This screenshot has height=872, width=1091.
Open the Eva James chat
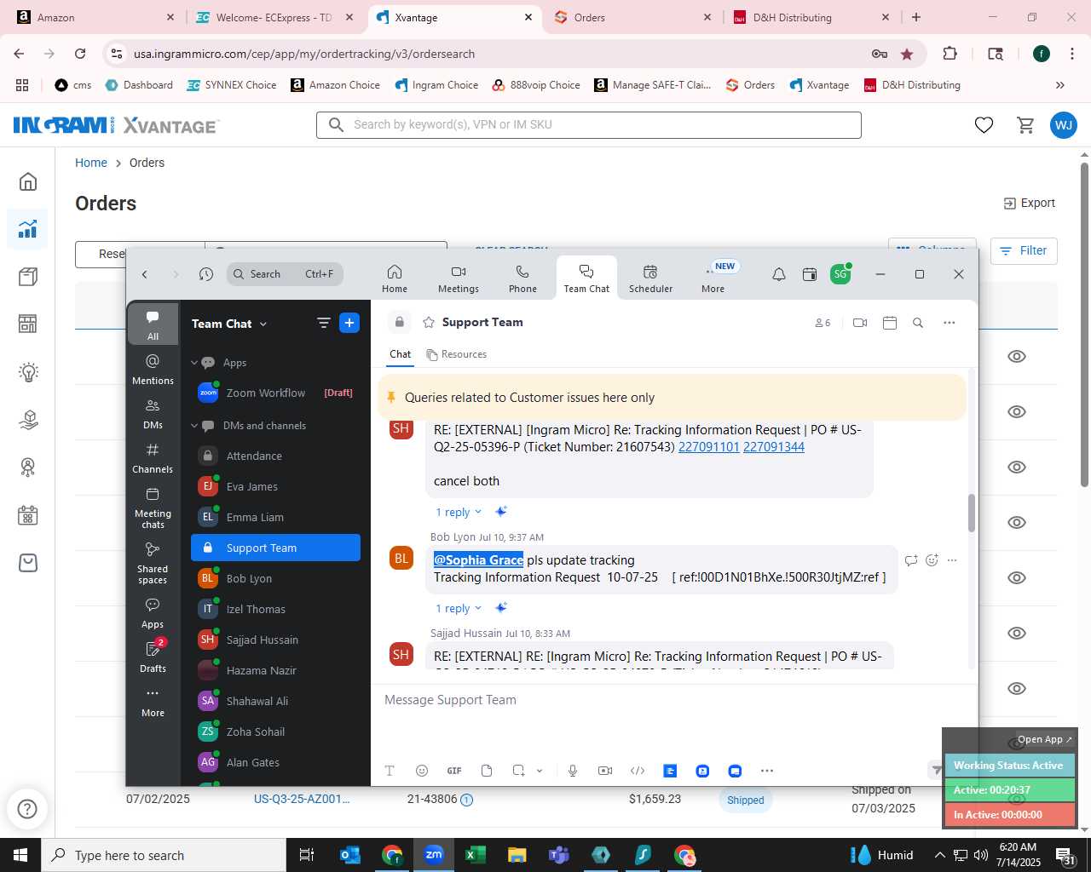pos(275,486)
